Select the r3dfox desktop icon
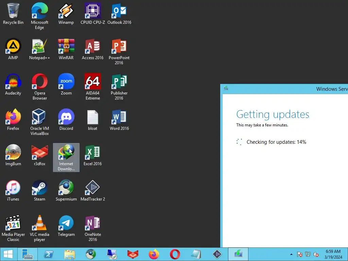The height and width of the screenshot is (261, 348). (39, 155)
